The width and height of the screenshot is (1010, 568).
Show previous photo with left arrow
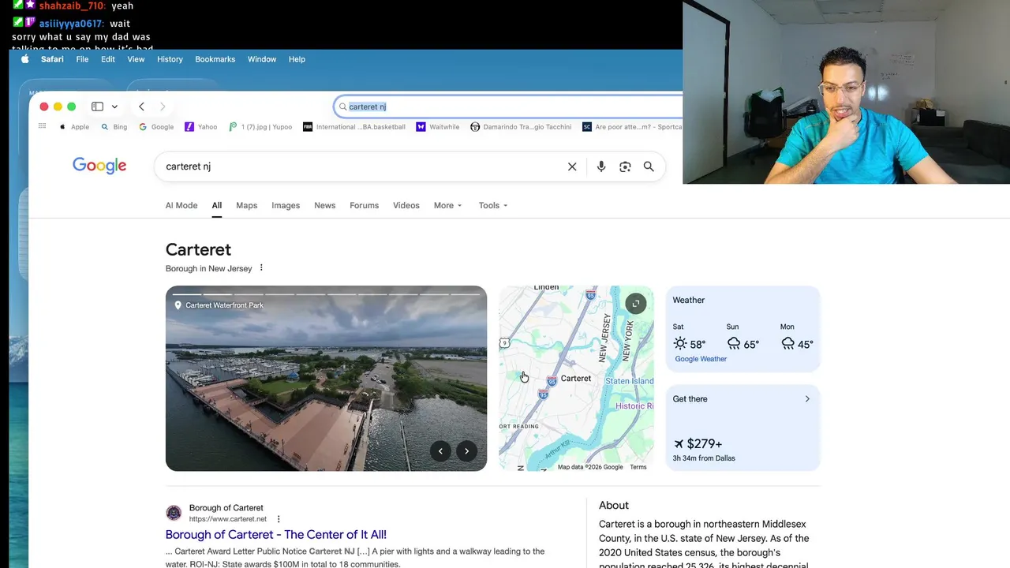tap(440, 451)
